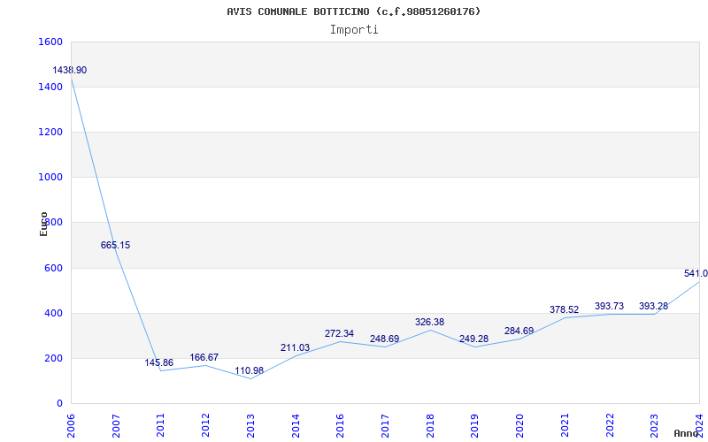Select the 284.69 data label

tap(519, 331)
